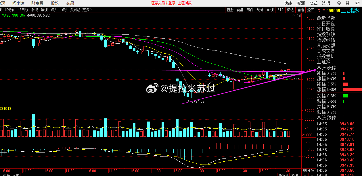Click 涨幅 0-3% distribution bar
Image resolution: width=362 pixels, height=176 pixels.
352,90
